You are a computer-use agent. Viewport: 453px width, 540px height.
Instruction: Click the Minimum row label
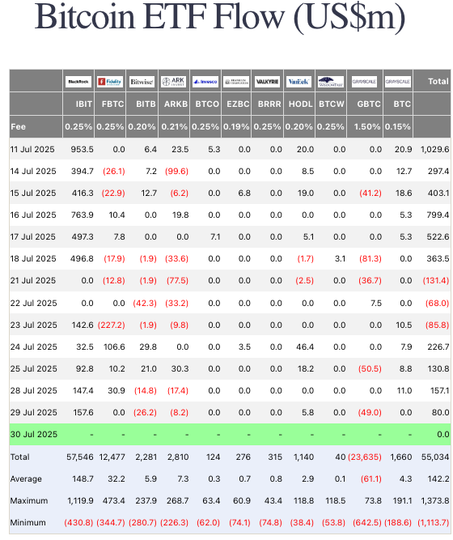(x=28, y=522)
